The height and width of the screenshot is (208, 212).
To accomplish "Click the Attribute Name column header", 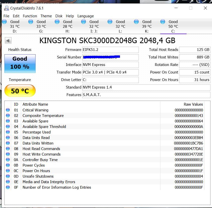I will coord(35,104).
